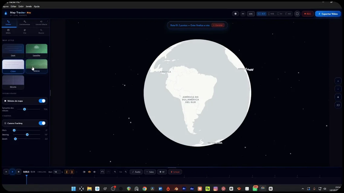Open File Explorer from taskbar

[x=89, y=188]
